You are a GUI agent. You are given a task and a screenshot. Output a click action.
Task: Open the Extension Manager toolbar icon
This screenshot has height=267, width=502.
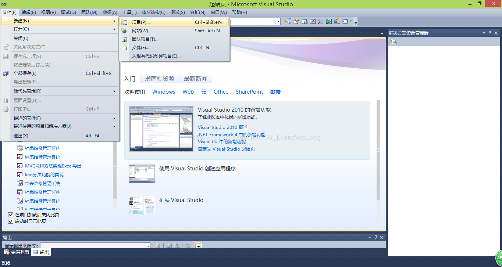coord(337,21)
